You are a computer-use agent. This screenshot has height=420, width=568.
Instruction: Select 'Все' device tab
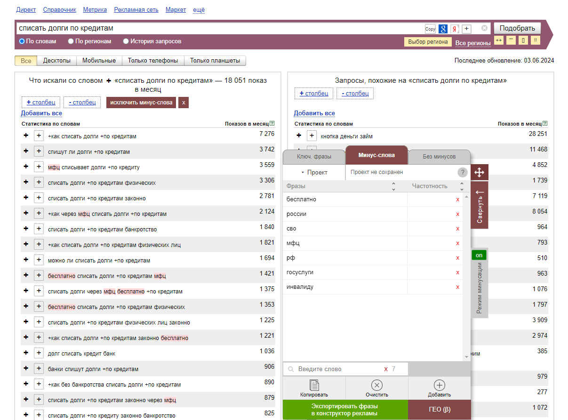pos(26,61)
